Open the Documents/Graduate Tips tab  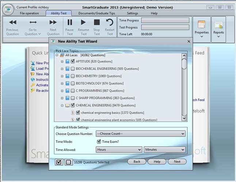(96, 13)
